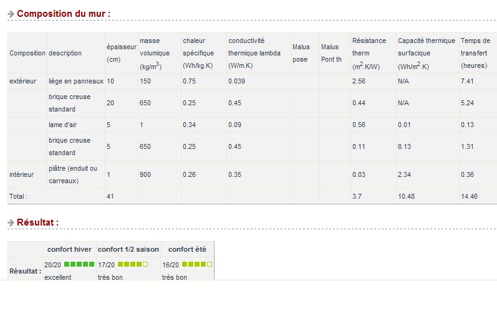
Task: Click the 'Résistance therm' column header
Action: 374,53
